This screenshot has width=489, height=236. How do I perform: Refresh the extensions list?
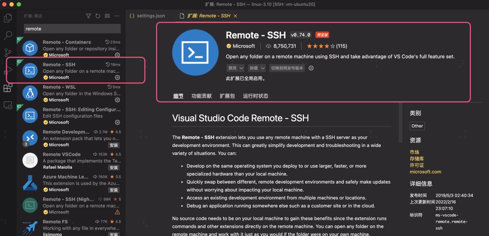(98, 16)
